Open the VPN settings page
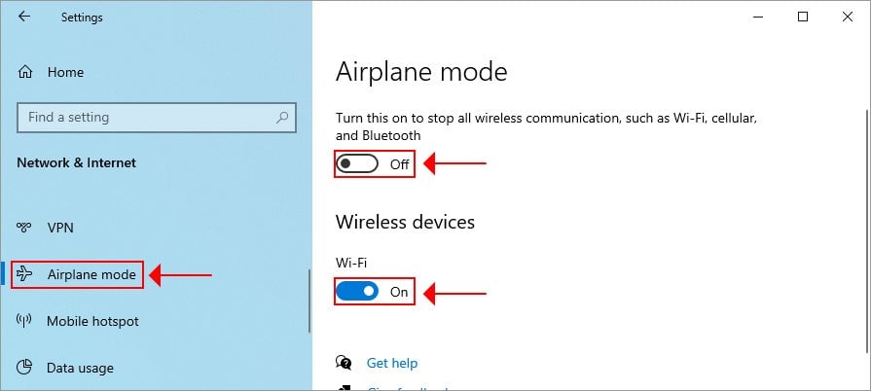 tap(60, 228)
